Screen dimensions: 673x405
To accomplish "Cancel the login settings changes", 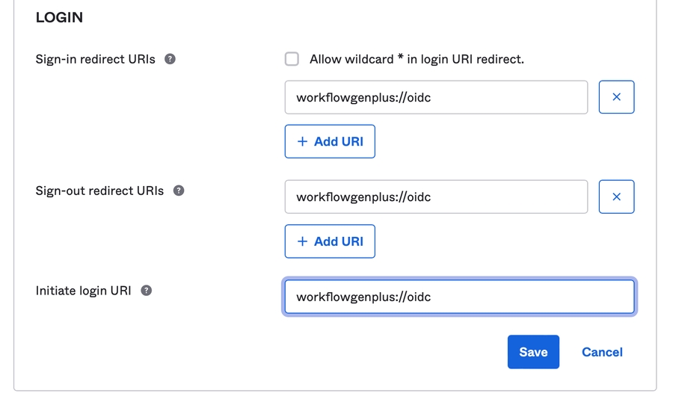I will 602,352.
